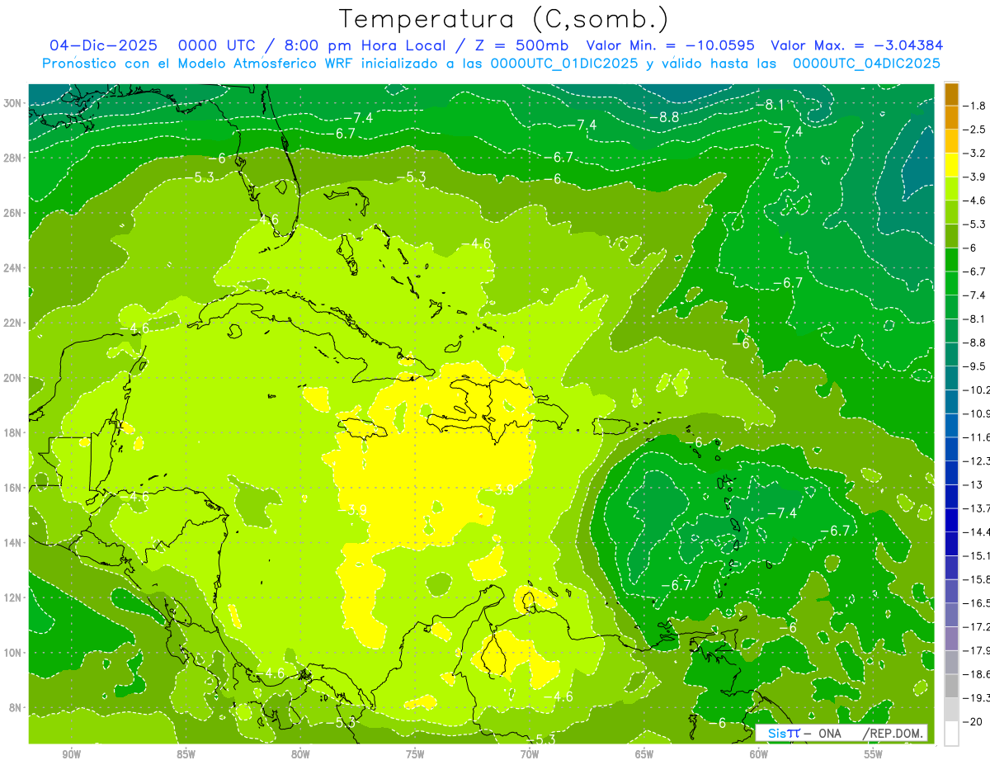Click the '55W' longitude axis label
Image resolution: width=990 pixels, height=765 pixels.
pos(874,754)
